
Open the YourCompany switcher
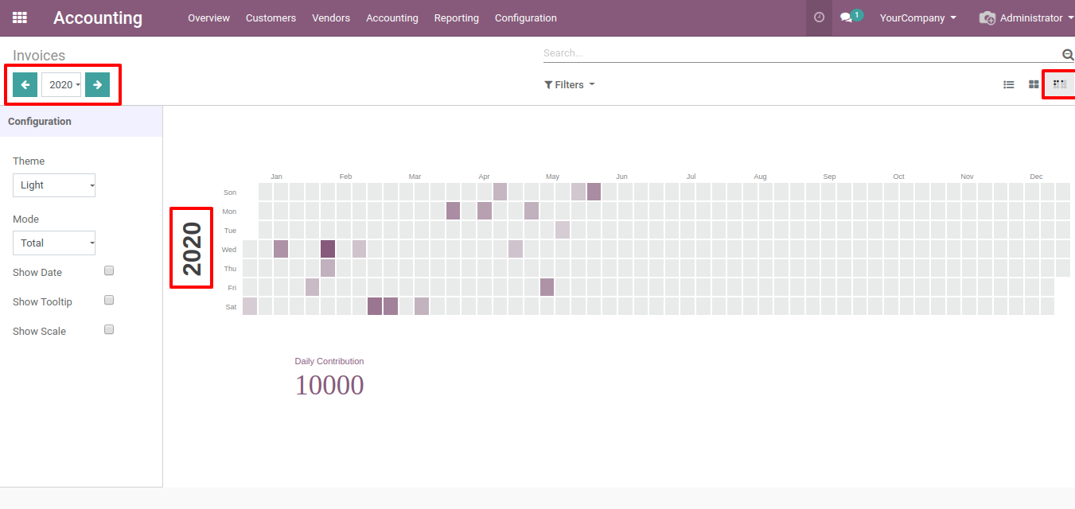917,17
